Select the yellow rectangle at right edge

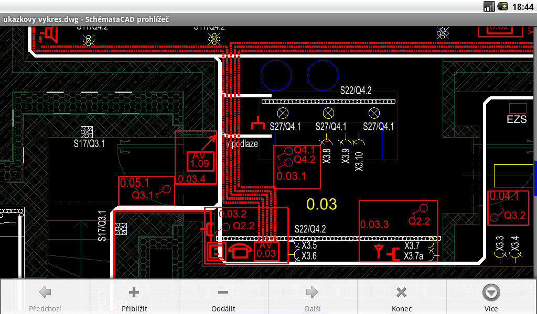pyautogui.click(x=513, y=176)
